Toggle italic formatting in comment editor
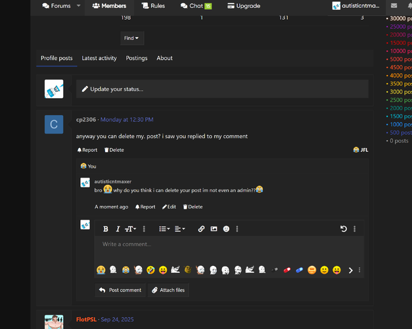Screen dimensions: 412x329 (x=118, y=229)
